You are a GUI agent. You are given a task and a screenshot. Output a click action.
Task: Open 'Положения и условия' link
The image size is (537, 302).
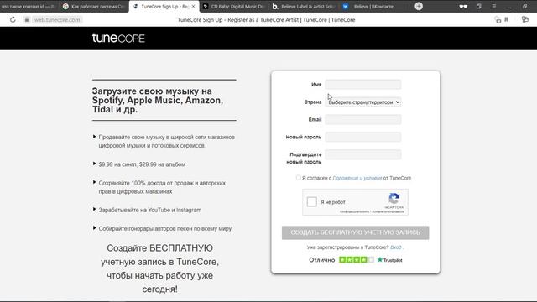357,178
